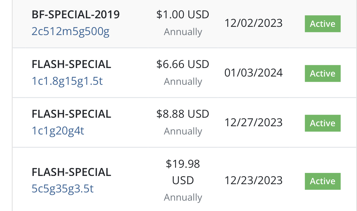The image size is (357, 211).
Task: Click the BF-SPECIAL-2019 product name
Action: pyautogui.click(x=76, y=15)
